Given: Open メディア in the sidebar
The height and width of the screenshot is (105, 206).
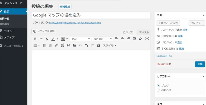Looking at the screenshot, I should click(x=9, y=37).
